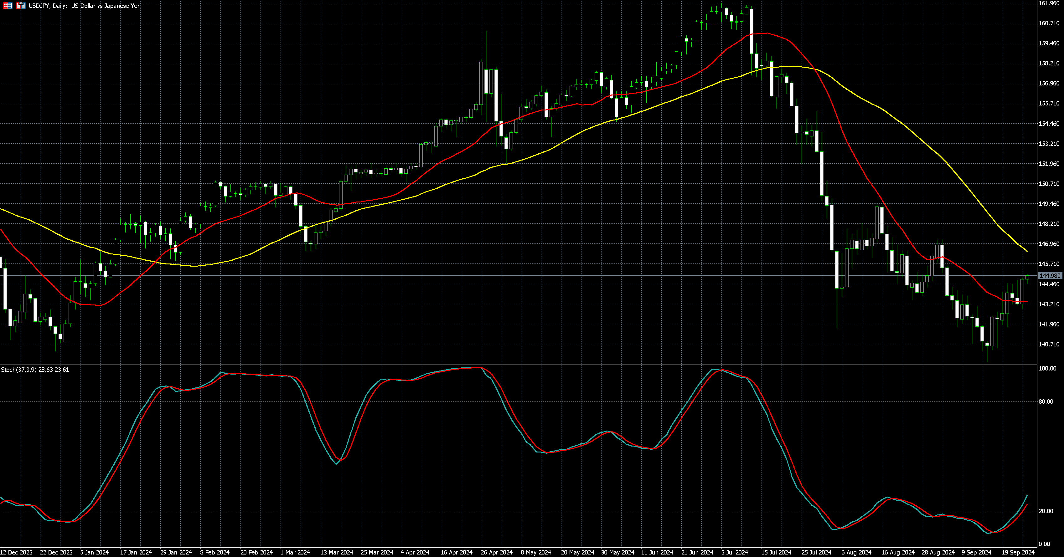Click the 3 Jul 2024 date label
The image size is (1064, 557).
click(x=735, y=552)
